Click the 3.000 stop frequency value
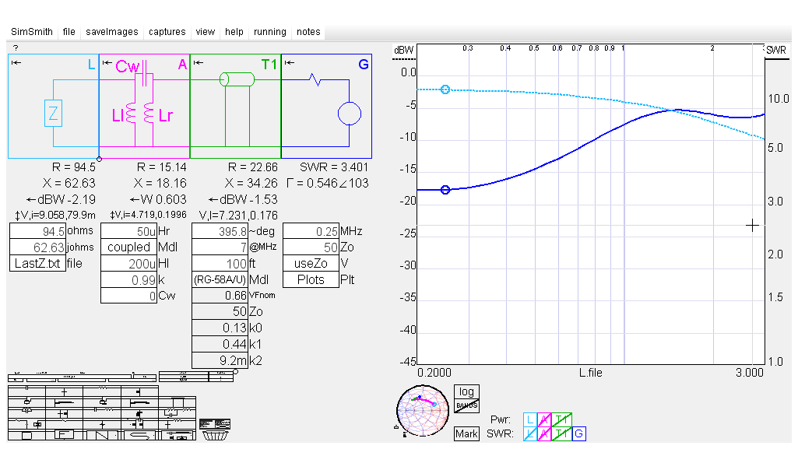 [750, 373]
